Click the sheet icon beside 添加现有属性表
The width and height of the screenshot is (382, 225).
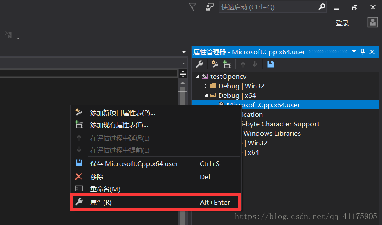click(79, 124)
